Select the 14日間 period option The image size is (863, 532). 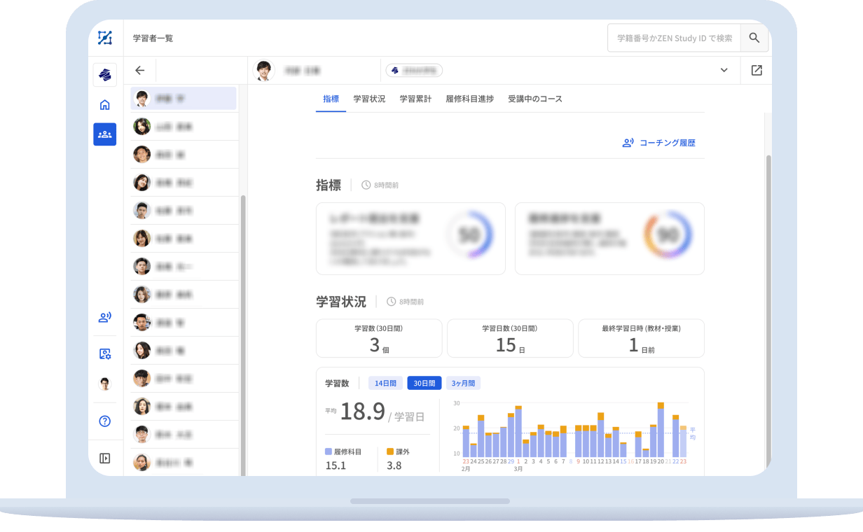pyautogui.click(x=385, y=384)
